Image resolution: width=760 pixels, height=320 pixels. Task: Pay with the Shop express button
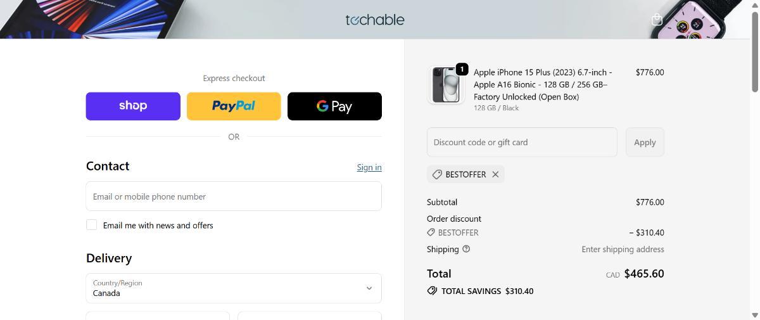pyautogui.click(x=133, y=106)
